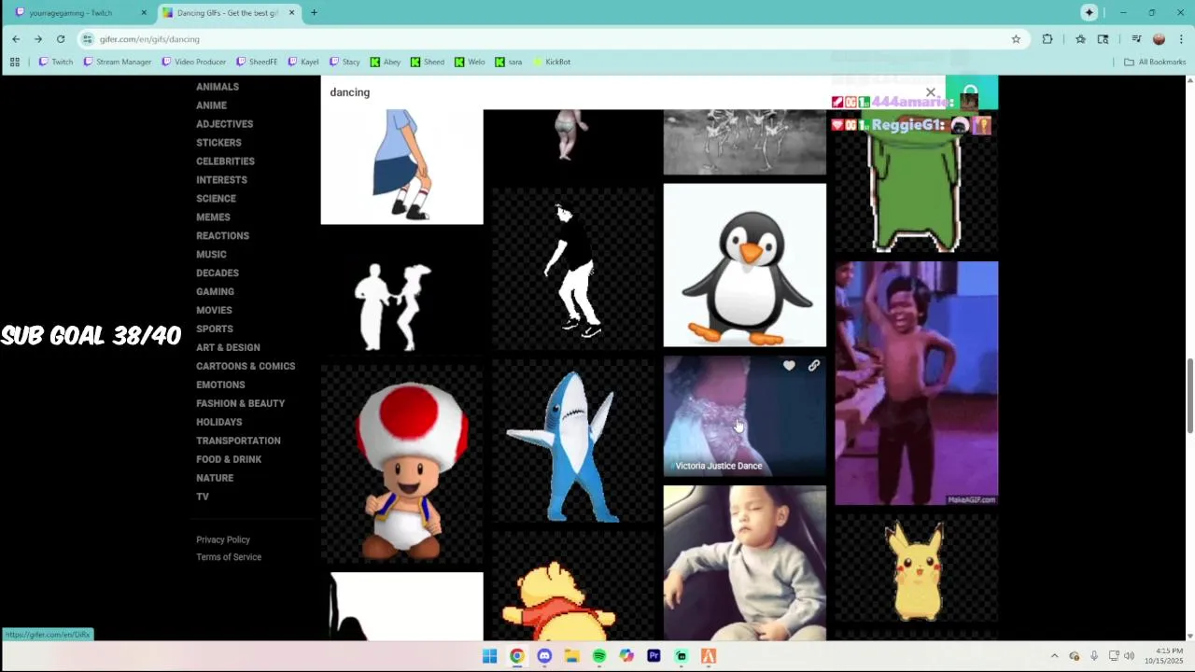
Task: Open the Chrome extensions puzzle icon
Action: [x=1047, y=39]
